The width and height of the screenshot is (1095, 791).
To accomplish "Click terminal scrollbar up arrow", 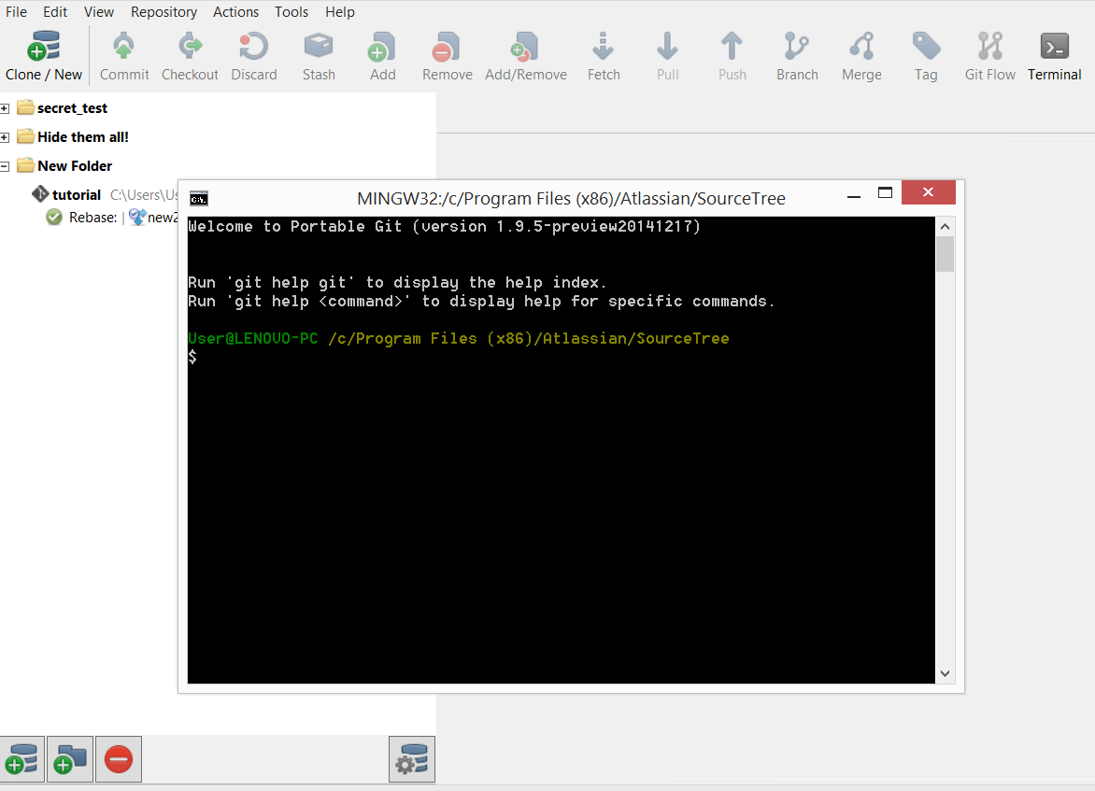I will coord(945,226).
